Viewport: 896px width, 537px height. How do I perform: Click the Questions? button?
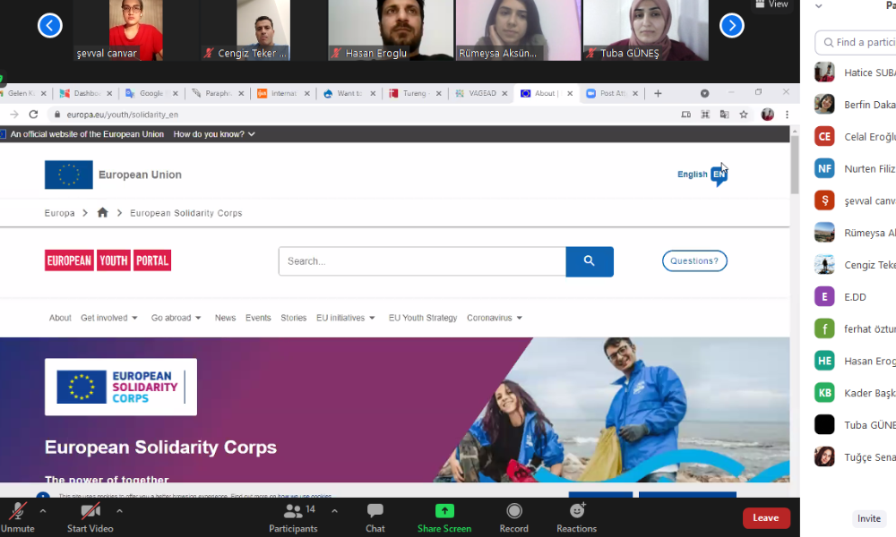coord(694,260)
